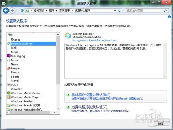Click the 程序 breadcrumb item
The image size is (173, 130).
pos(52,11)
